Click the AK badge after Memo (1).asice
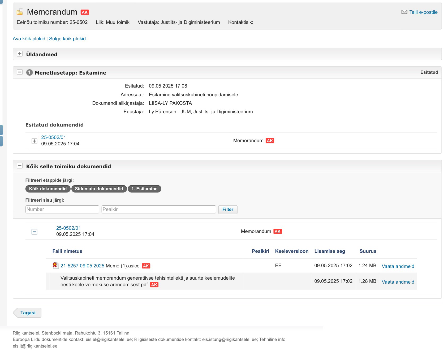Viewport: 448px width, 360px height. tap(146, 266)
